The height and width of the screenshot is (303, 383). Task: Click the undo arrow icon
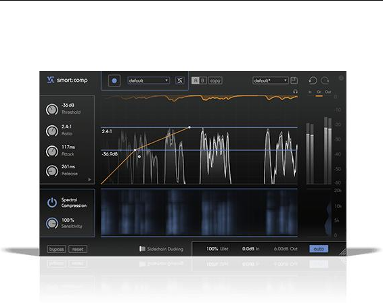coord(313,80)
